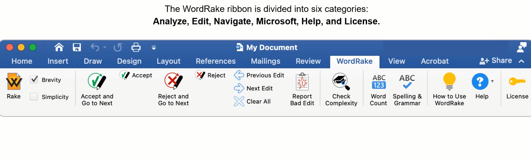Open the References tab
This screenshot has height=159, width=531.
coord(216,61)
